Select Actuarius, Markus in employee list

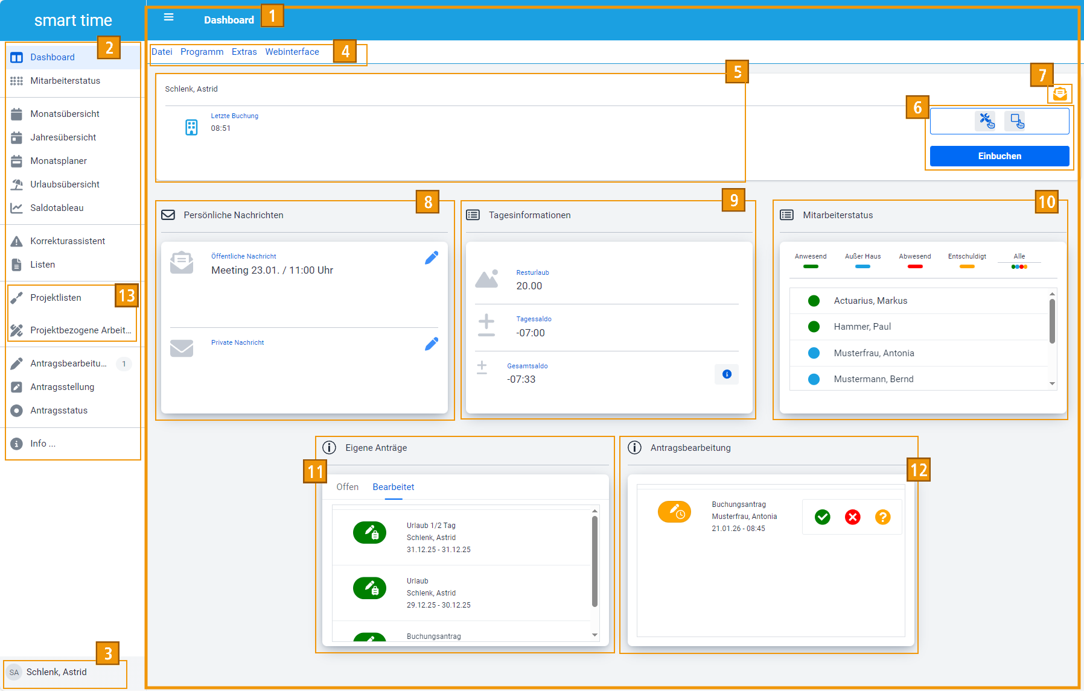click(x=870, y=301)
